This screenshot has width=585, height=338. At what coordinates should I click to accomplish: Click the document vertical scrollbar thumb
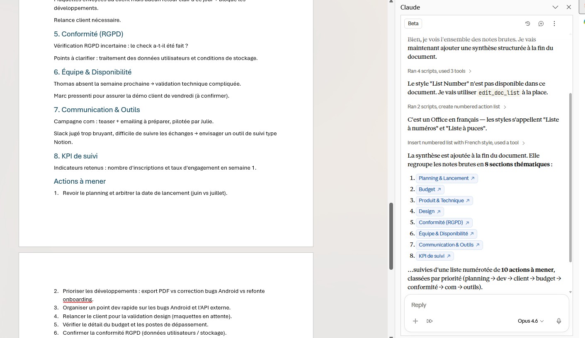point(391,236)
